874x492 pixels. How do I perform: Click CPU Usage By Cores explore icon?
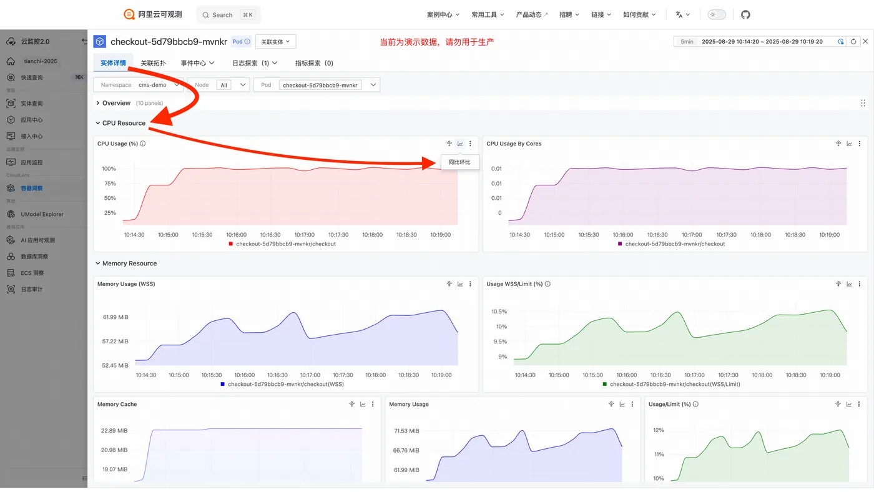tap(838, 144)
